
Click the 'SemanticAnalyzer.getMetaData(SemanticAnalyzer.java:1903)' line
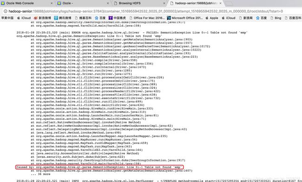(x=112, y=39)
